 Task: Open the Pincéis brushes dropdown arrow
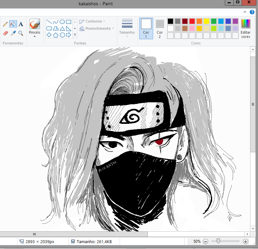(34, 36)
